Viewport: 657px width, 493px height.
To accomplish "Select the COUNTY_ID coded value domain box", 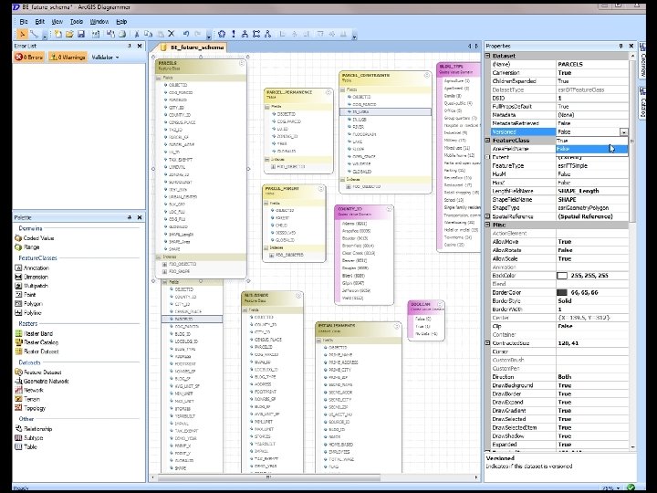I will [x=364, y=255].
